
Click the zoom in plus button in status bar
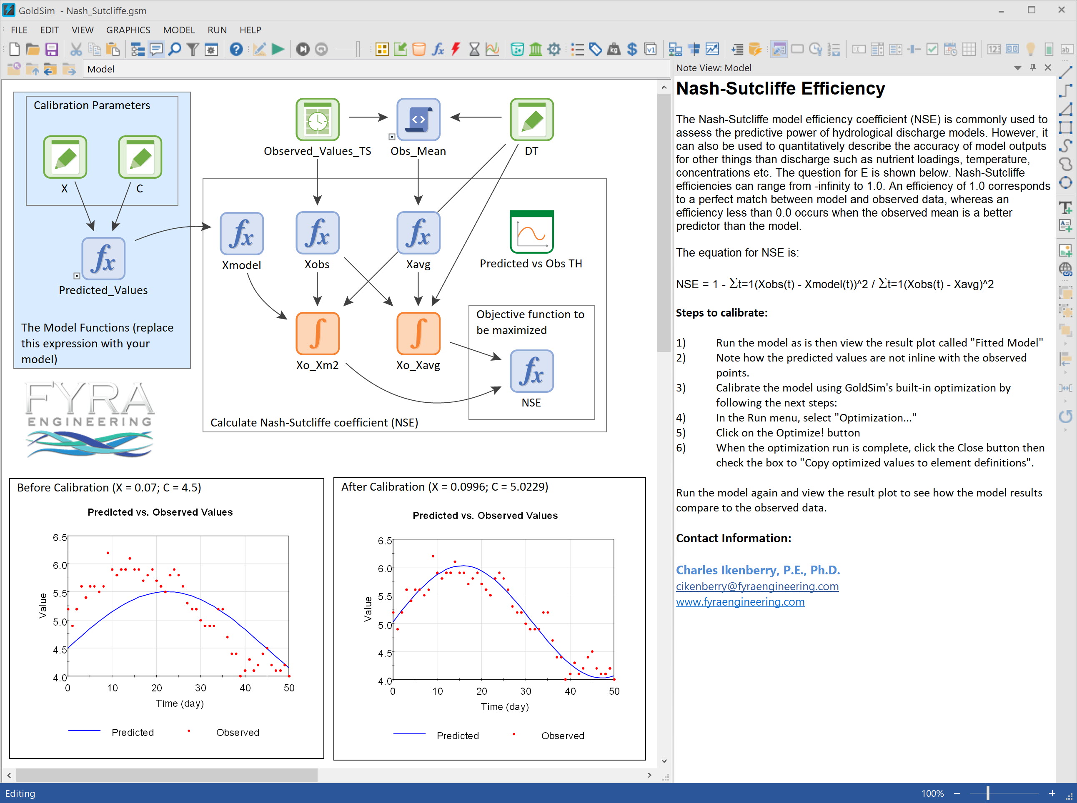click(1052, 793)
